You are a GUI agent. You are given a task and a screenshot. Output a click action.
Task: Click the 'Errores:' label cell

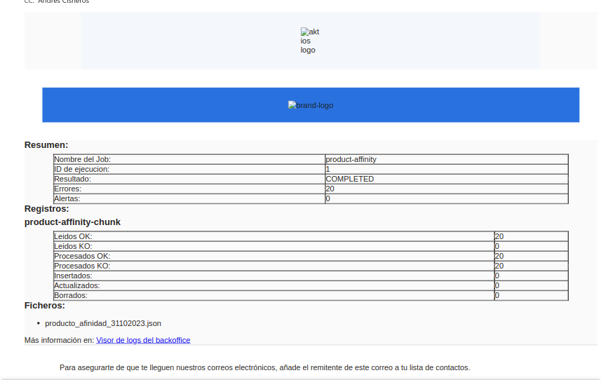[x=189, y=189]
